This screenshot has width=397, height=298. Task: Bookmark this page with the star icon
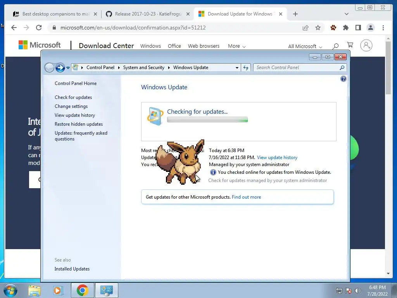click(318, 28)
